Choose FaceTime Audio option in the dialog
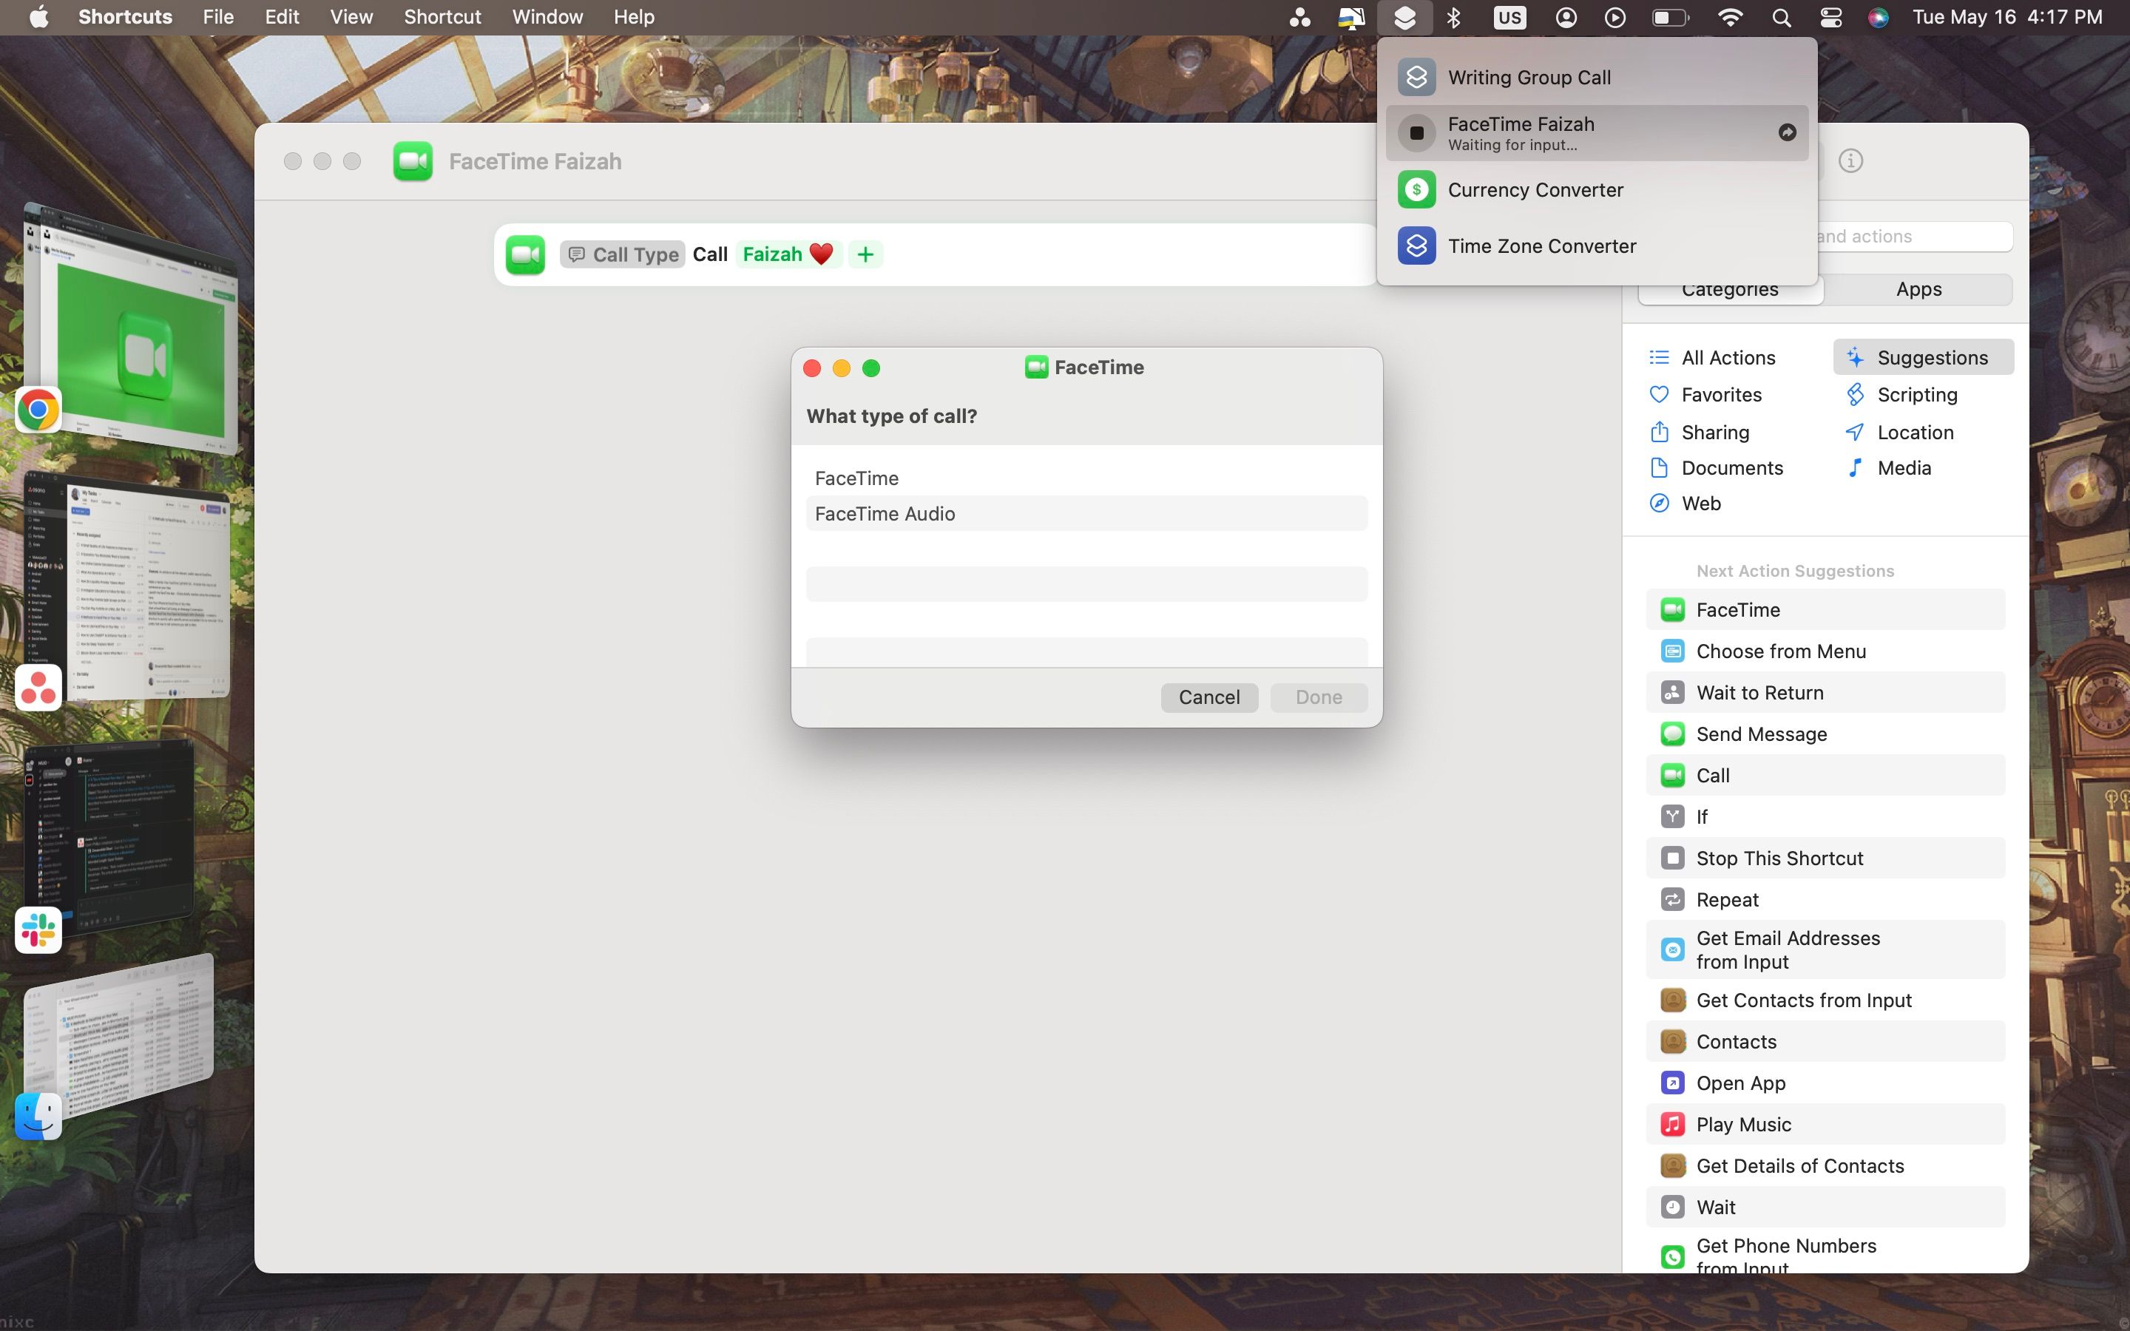Image resolution: width=2130 pixels, height=1331 pixels. [x=1086, y=513]
